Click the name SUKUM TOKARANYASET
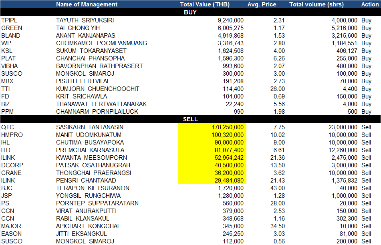381x245 pixels. point(91,51)
